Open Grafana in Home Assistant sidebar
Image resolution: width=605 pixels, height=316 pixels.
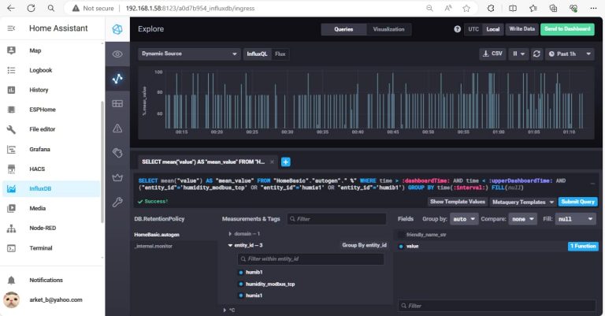tap(39, 149)
